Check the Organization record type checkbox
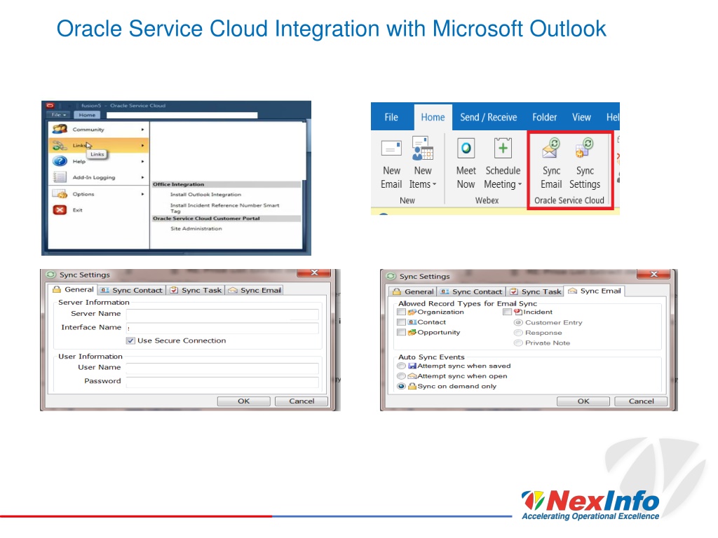This screenshot has width=718, height=538. 401,312
